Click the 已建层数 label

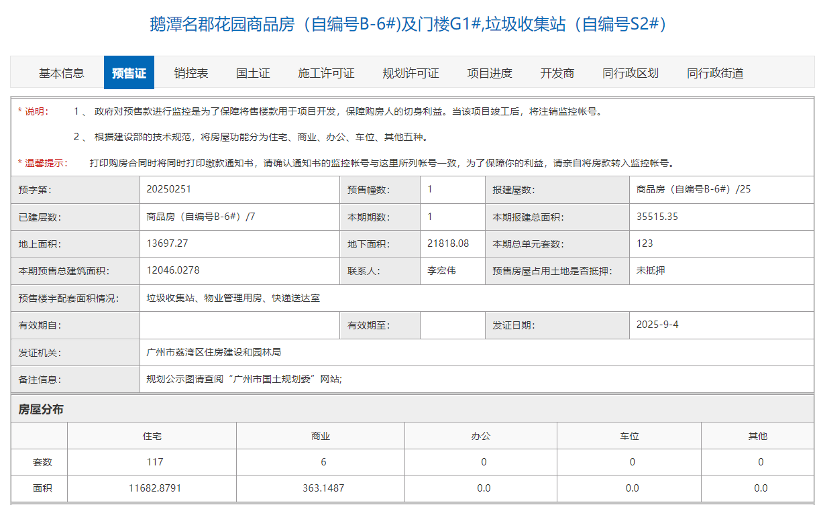coord(40,217)
